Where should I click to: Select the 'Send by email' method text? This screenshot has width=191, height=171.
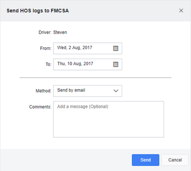(71, 90)
